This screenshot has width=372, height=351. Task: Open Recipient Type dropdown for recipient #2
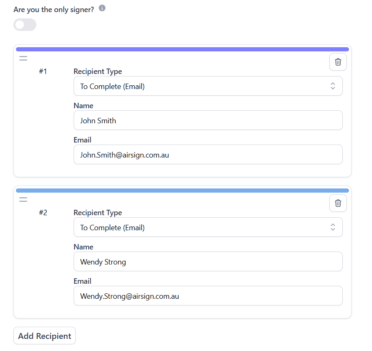click(x=208, y=227)
